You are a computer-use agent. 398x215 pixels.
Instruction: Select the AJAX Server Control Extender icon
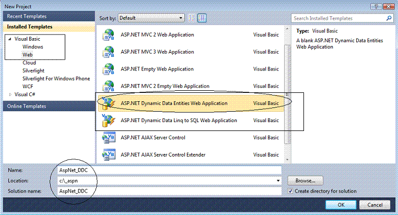pyautogui.click(x=109, y=154)
